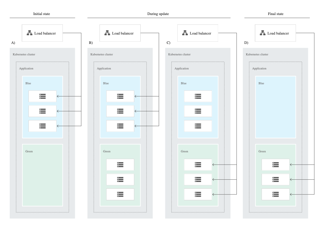Click the 'Blue' label in diagram A
The height and width of the screenshot is (227, 330).
click(x=28, y=83)
